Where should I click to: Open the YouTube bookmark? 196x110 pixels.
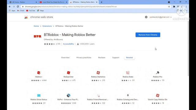coord(31,11)
